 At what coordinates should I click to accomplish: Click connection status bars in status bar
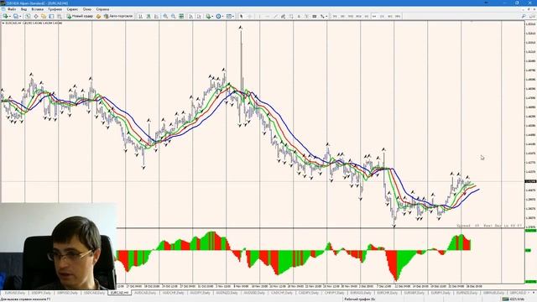pos(505,299)
